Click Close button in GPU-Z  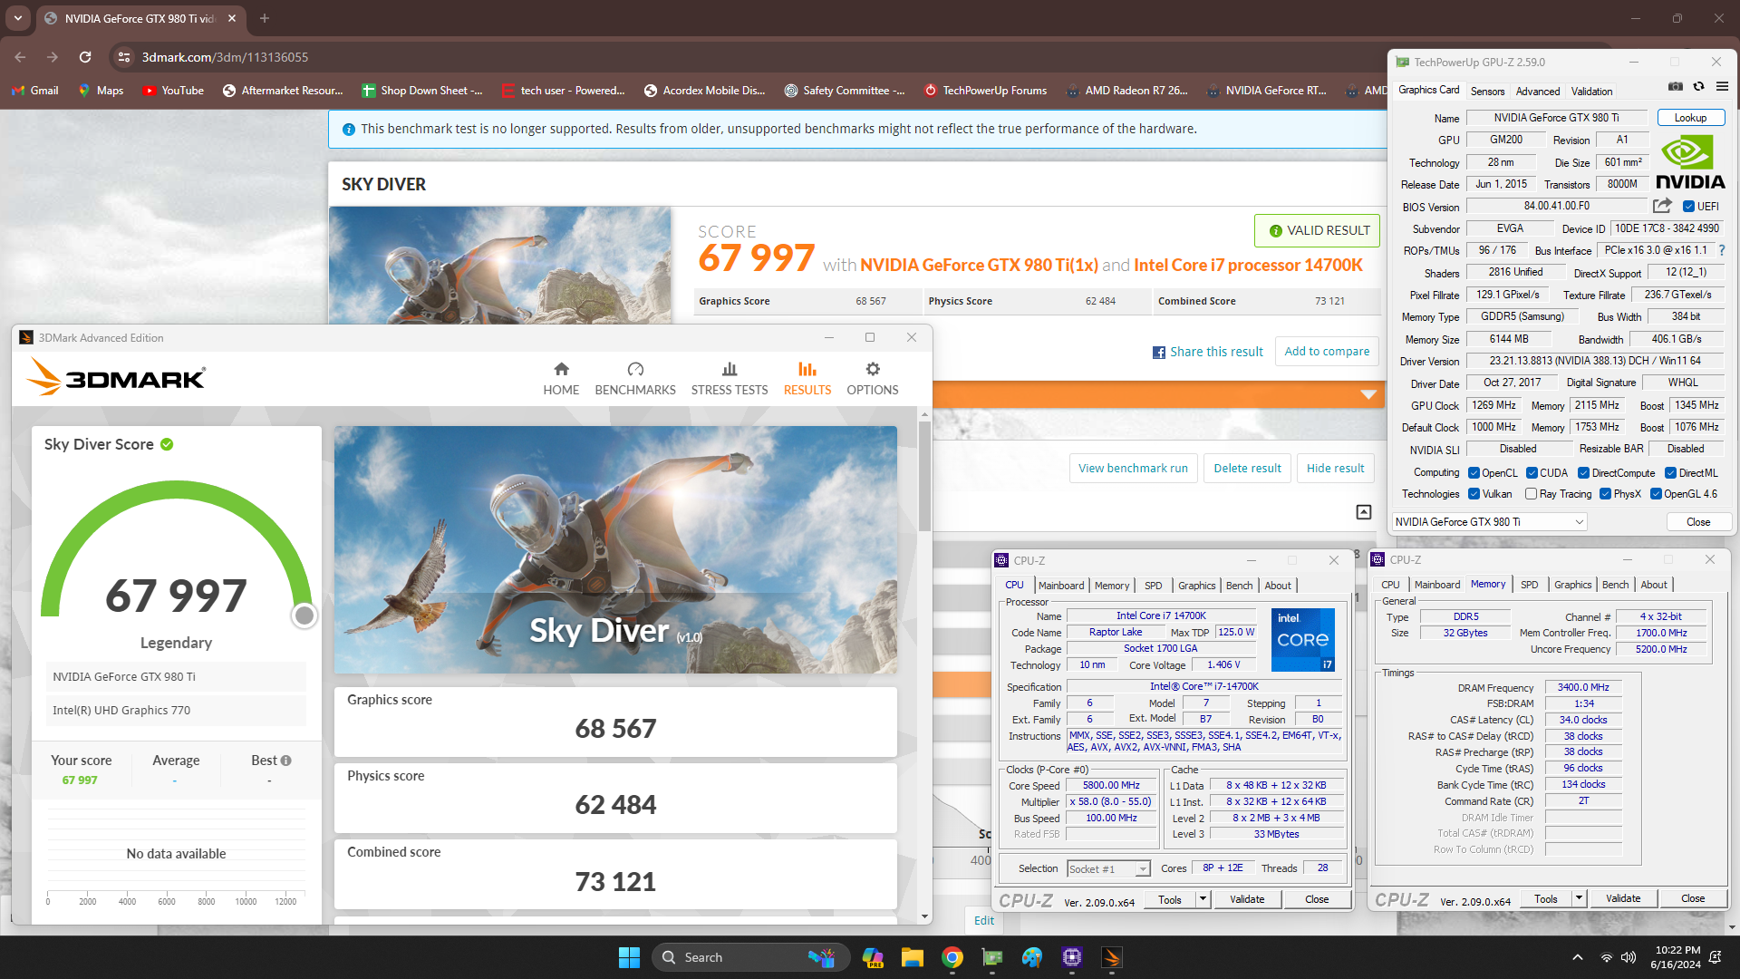[1698, 522]
